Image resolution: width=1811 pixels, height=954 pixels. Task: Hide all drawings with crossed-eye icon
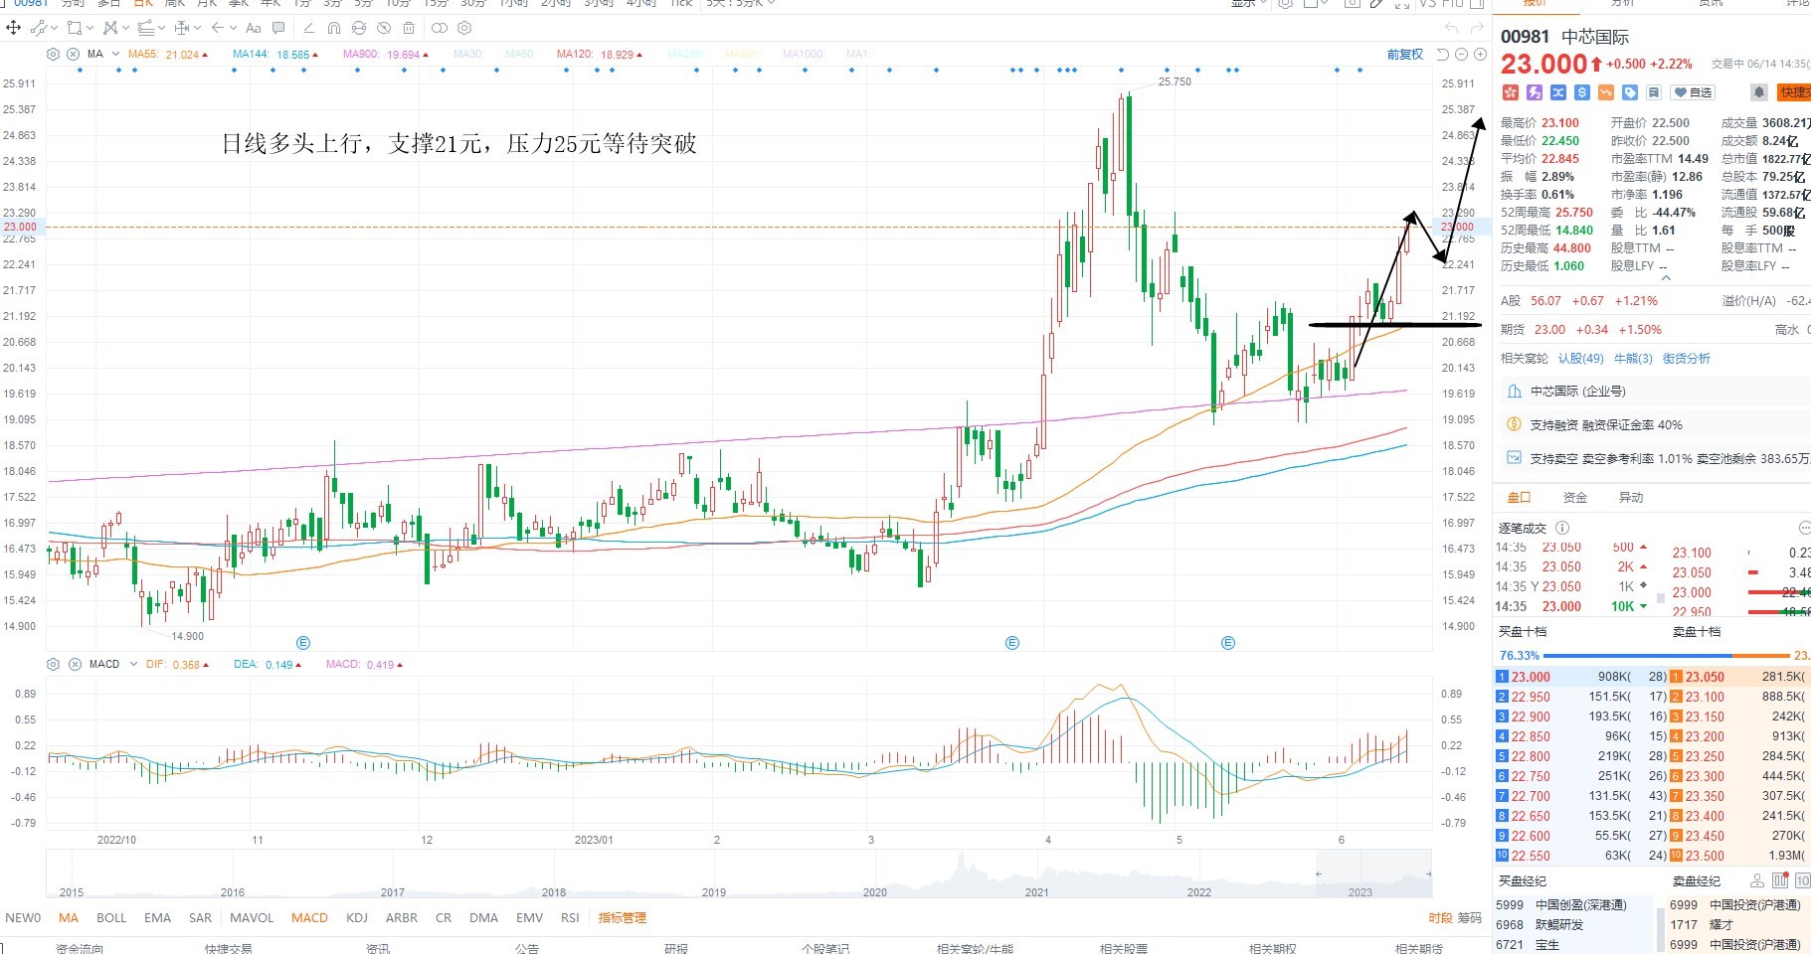(384, 28)
